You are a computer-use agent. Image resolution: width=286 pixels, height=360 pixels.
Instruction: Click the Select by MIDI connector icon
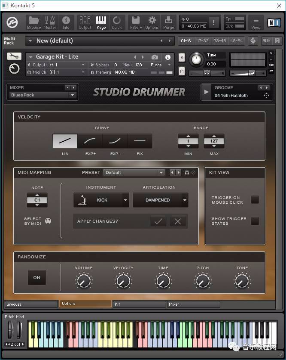click(48, 221)
